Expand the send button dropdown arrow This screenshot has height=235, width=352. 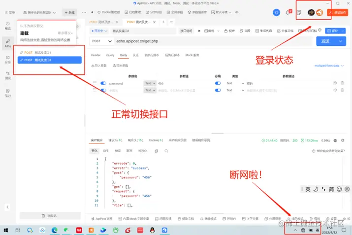coord(340,41)
